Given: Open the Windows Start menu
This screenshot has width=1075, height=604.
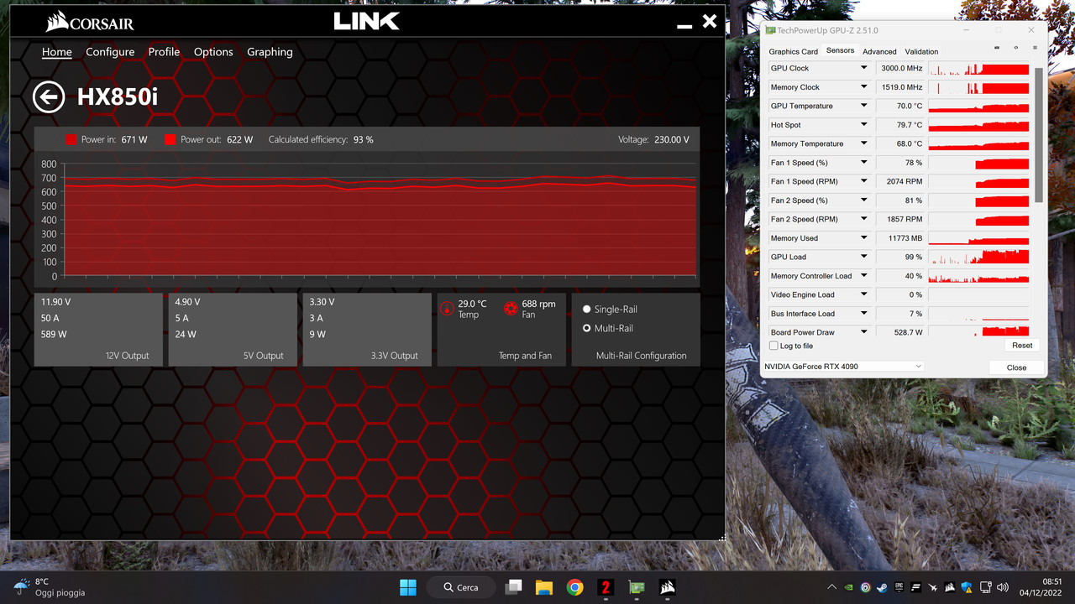Looking at the screenshot, I should tap(408, 587).
